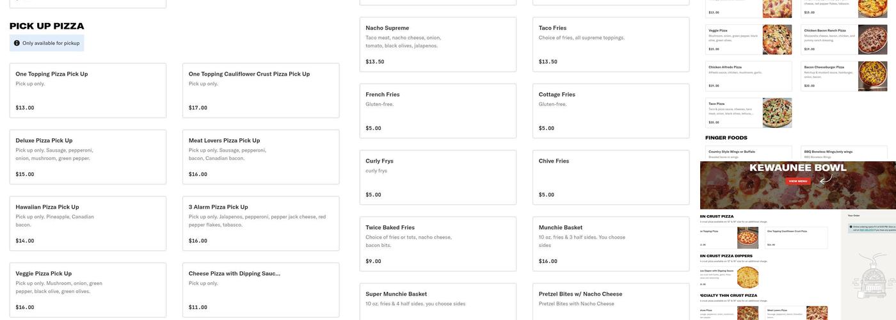896x320 pixels.
Task: Select the One Topping Pizza Pick Up item
Action: coord(88,90)
